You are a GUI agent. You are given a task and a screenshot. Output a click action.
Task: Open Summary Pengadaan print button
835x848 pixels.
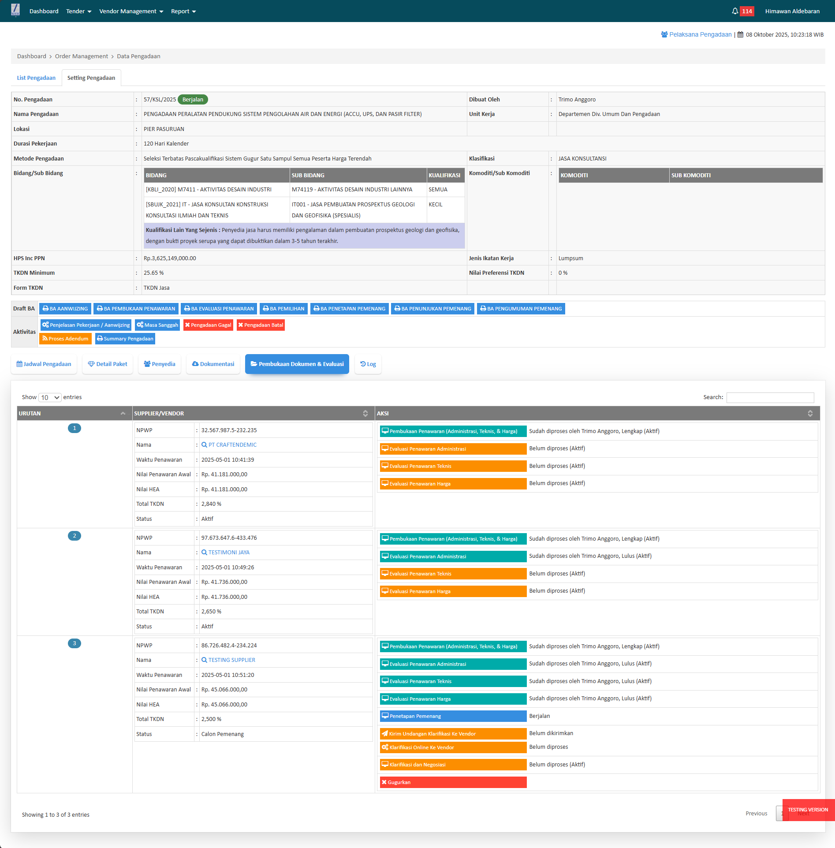tap(125, 339)
